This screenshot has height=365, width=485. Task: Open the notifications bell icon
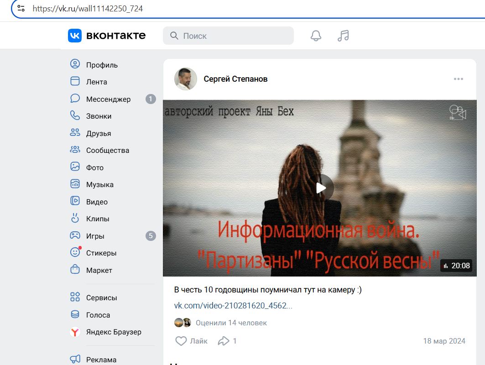click(x=316, y=36)
